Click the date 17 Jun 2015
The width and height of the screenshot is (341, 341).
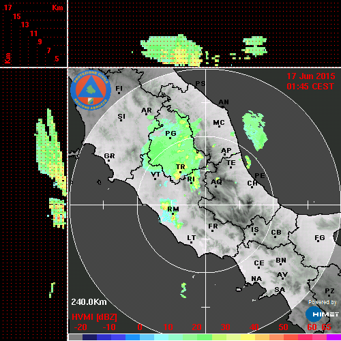[311, 76]
